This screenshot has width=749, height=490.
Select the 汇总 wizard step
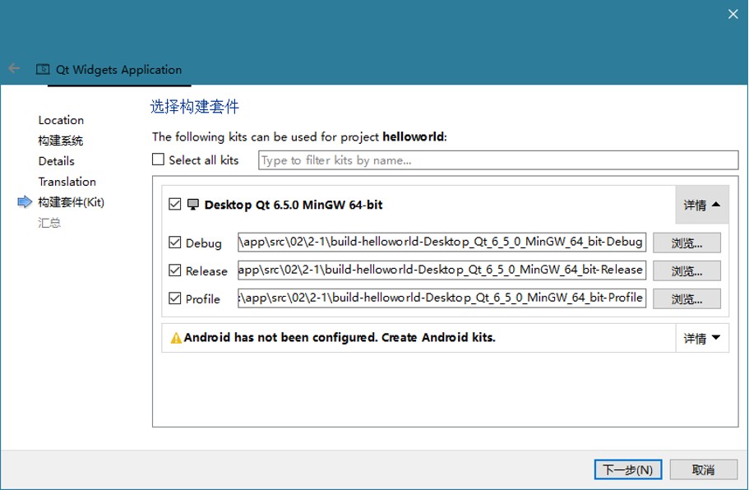(49, 223)
